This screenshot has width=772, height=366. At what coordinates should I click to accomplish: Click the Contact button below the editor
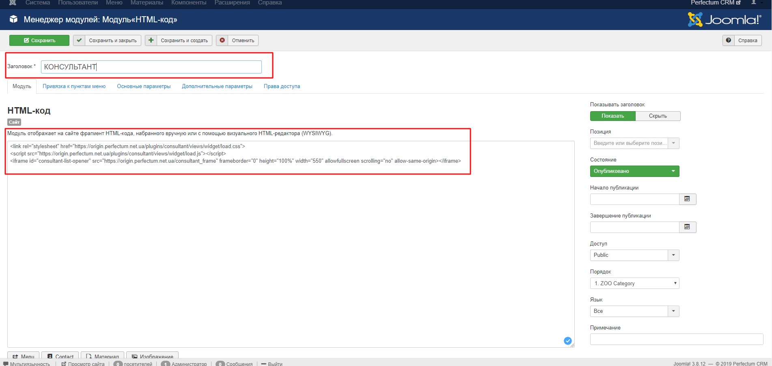60,355
